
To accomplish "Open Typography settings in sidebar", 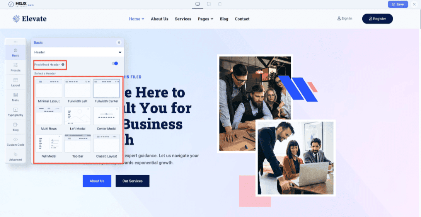I will [15, 112].
